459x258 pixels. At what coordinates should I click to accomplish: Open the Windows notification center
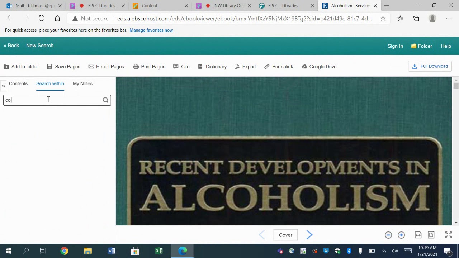[448, 251]
